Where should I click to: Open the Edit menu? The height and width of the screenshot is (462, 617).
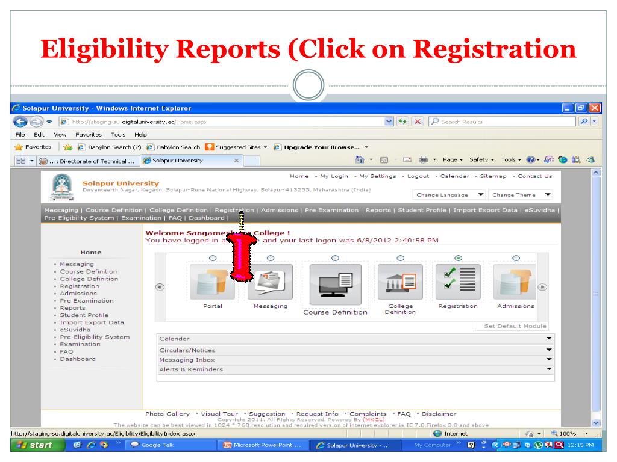(39, 134)
